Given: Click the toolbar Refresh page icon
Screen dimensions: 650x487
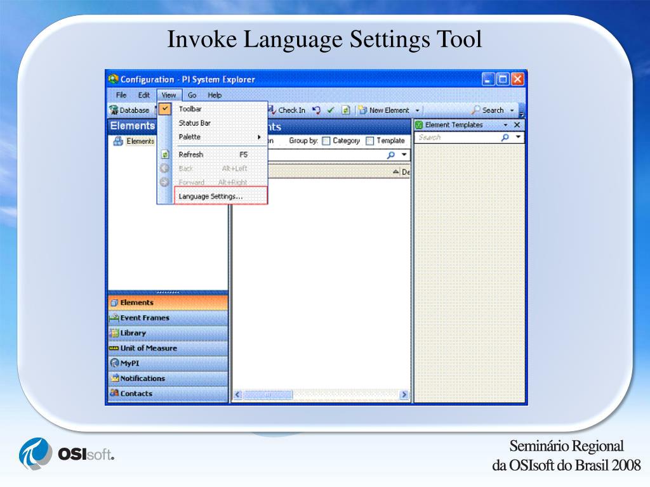Looking at the screenshot, I should point(345,110).
